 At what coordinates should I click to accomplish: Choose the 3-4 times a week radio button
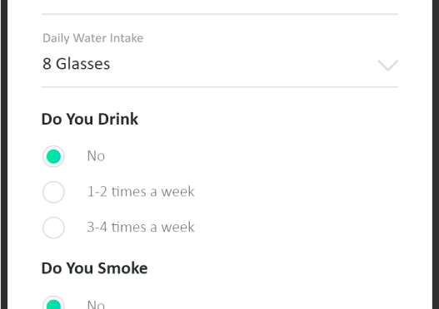click(x=53, y=228)
